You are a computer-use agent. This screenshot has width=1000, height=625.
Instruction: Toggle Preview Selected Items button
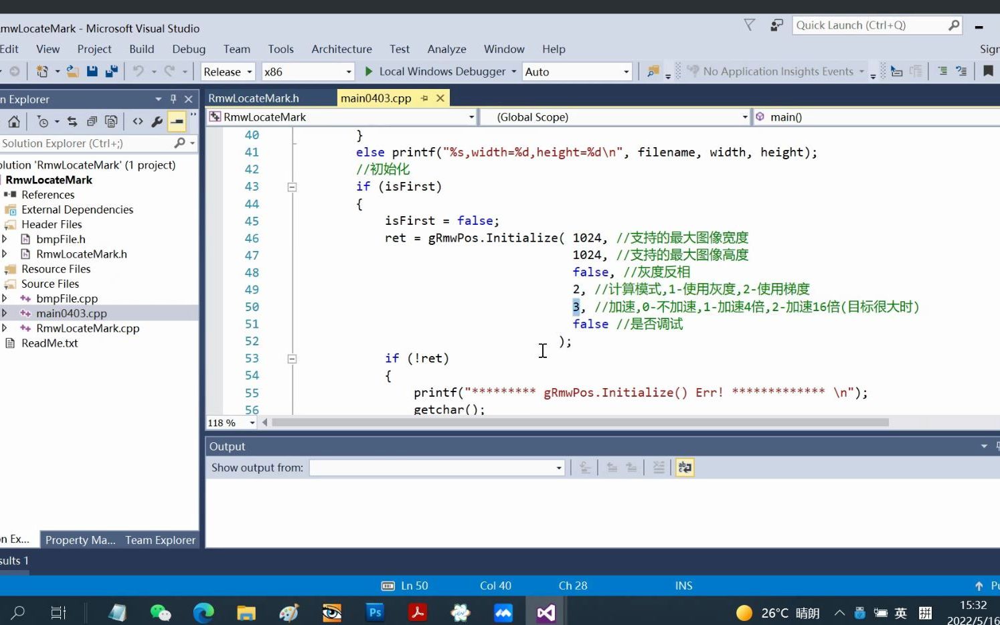177,121
